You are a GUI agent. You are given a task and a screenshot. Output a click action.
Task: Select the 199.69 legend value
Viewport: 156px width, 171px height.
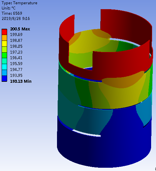point(16,35)
